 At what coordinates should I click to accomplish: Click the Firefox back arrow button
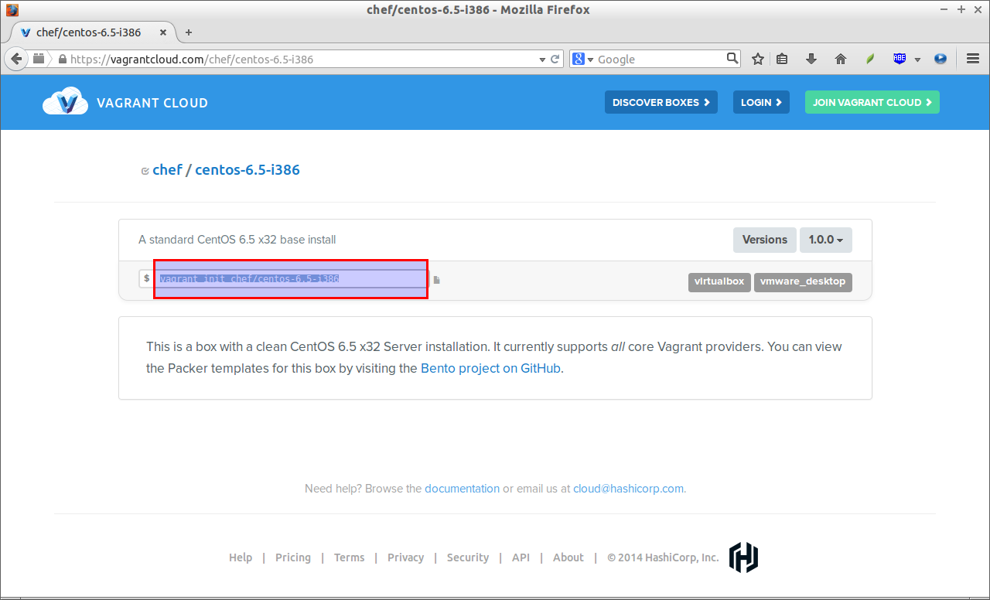(15, 59)
